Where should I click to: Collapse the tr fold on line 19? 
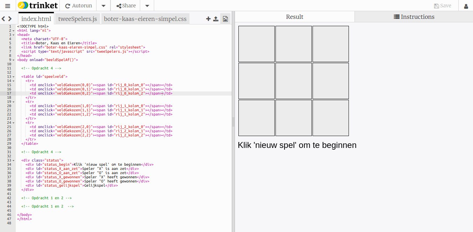pos(13,102)
